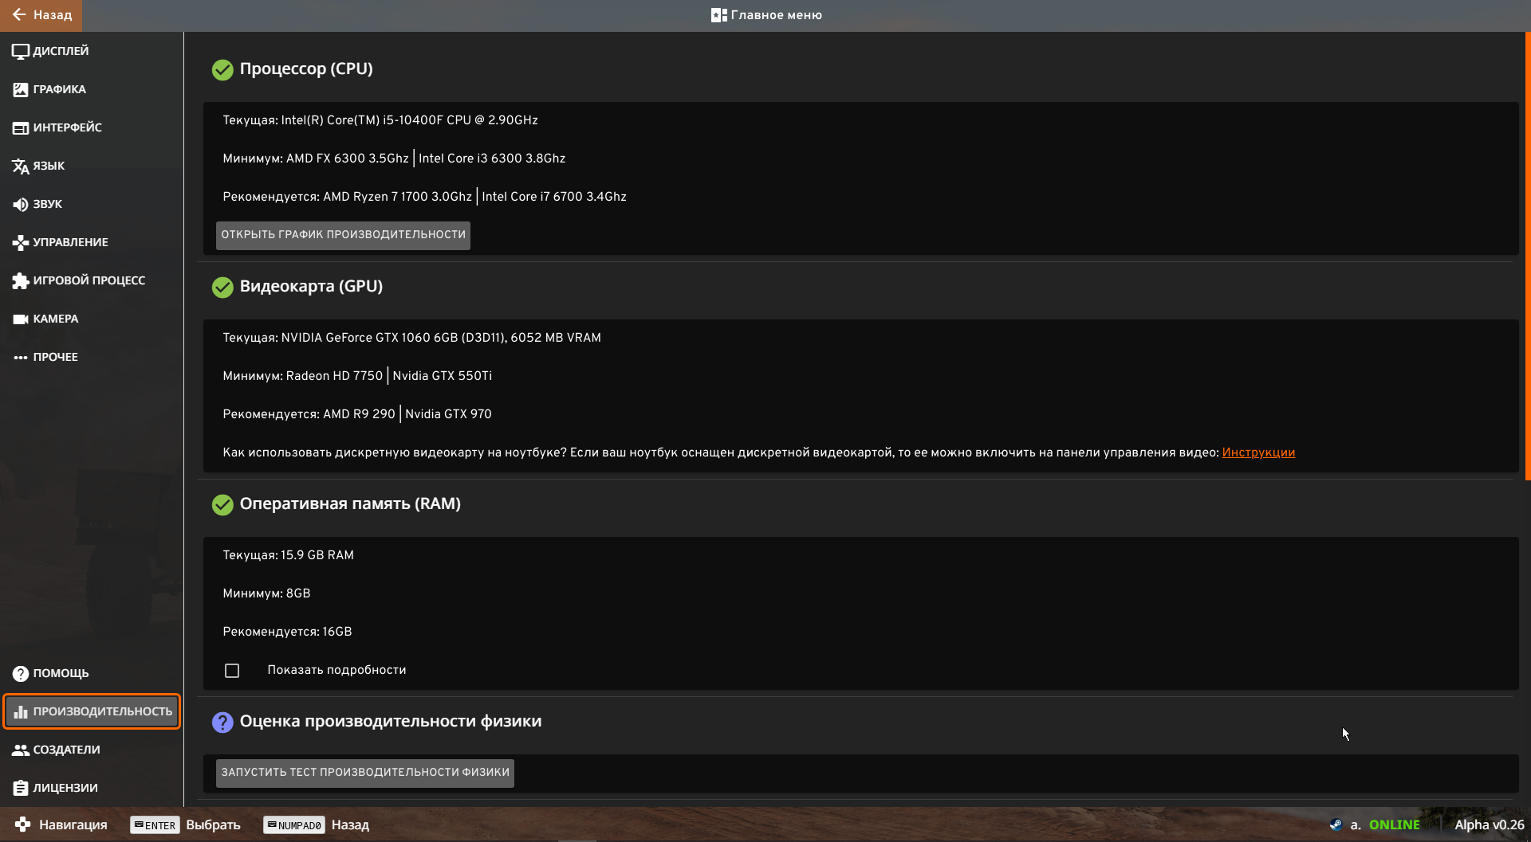The width and height of the screenshot is (1531, 842).
Task: Click the Alpha v0.26 version label
Action: 1489,825
